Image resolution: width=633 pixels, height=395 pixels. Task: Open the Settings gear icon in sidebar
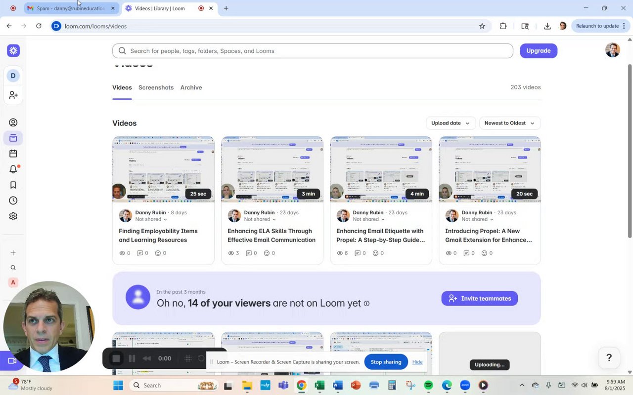pyautogui.click(x=13, y=216)
